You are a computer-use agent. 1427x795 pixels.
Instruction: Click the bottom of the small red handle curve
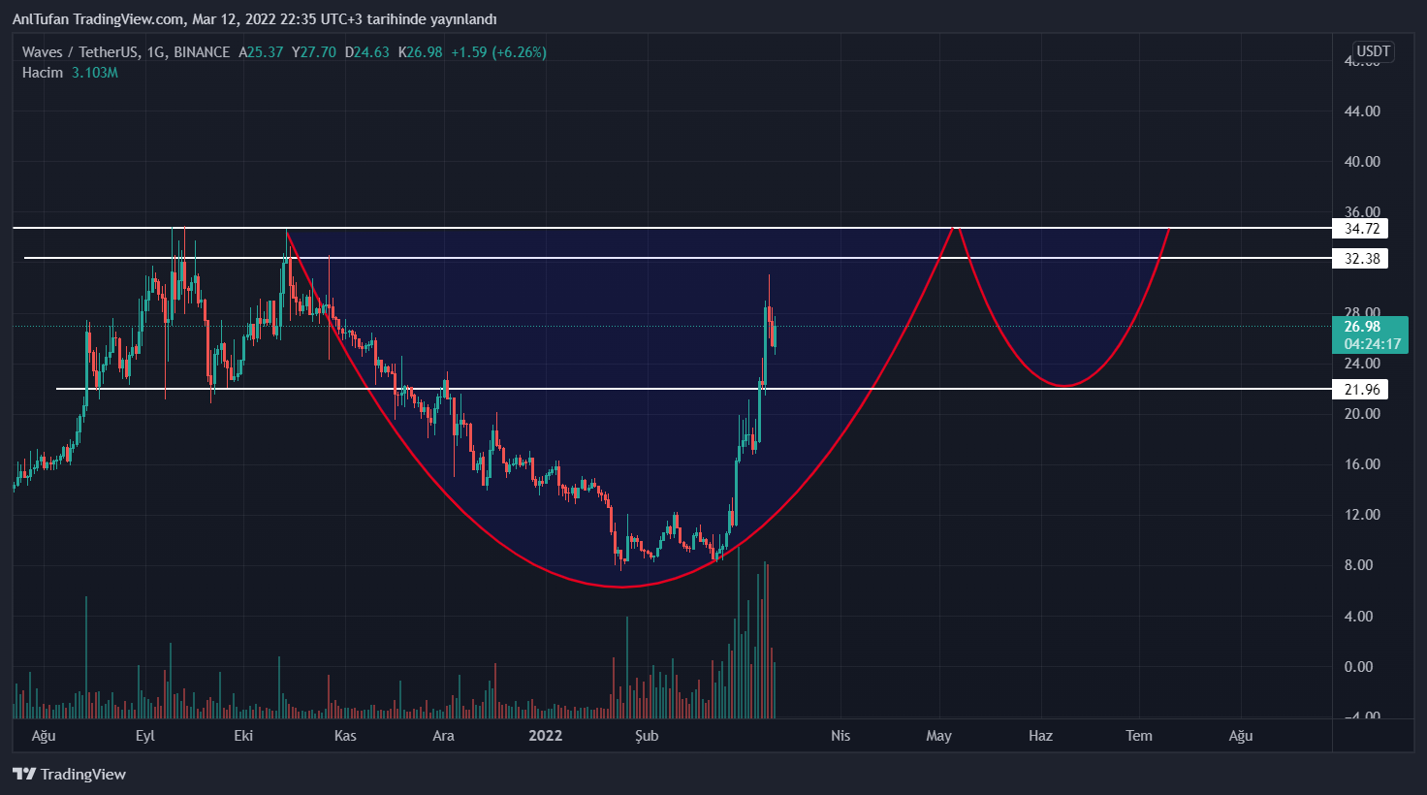[1064, 386]
